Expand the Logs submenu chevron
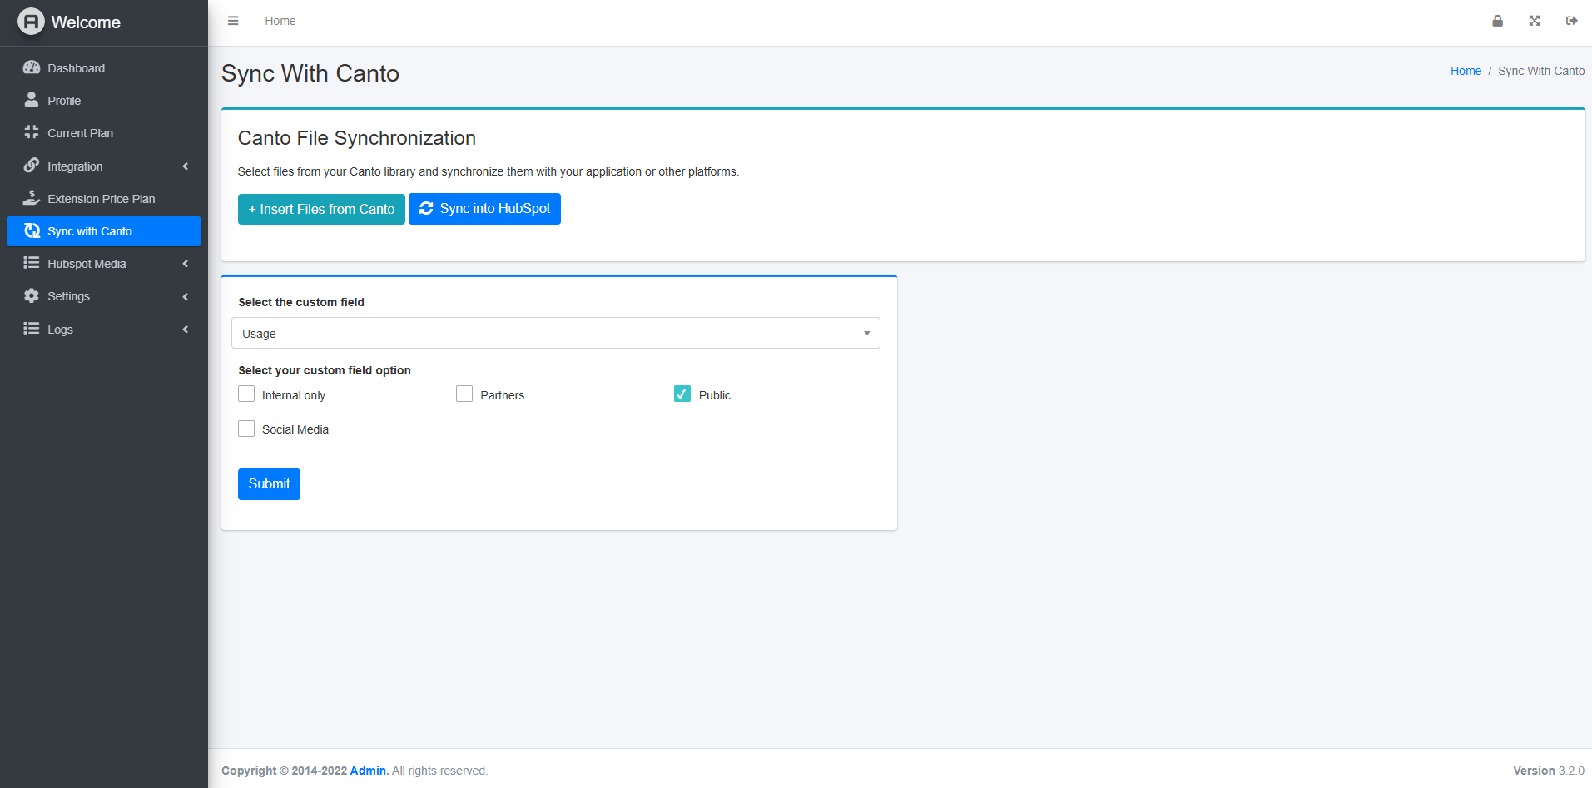Viewport: 1592px width, 788px height. click(186, 330)
